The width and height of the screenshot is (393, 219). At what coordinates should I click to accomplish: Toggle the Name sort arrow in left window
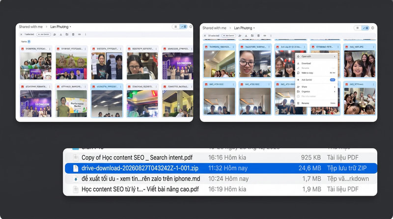coord(29,42)
